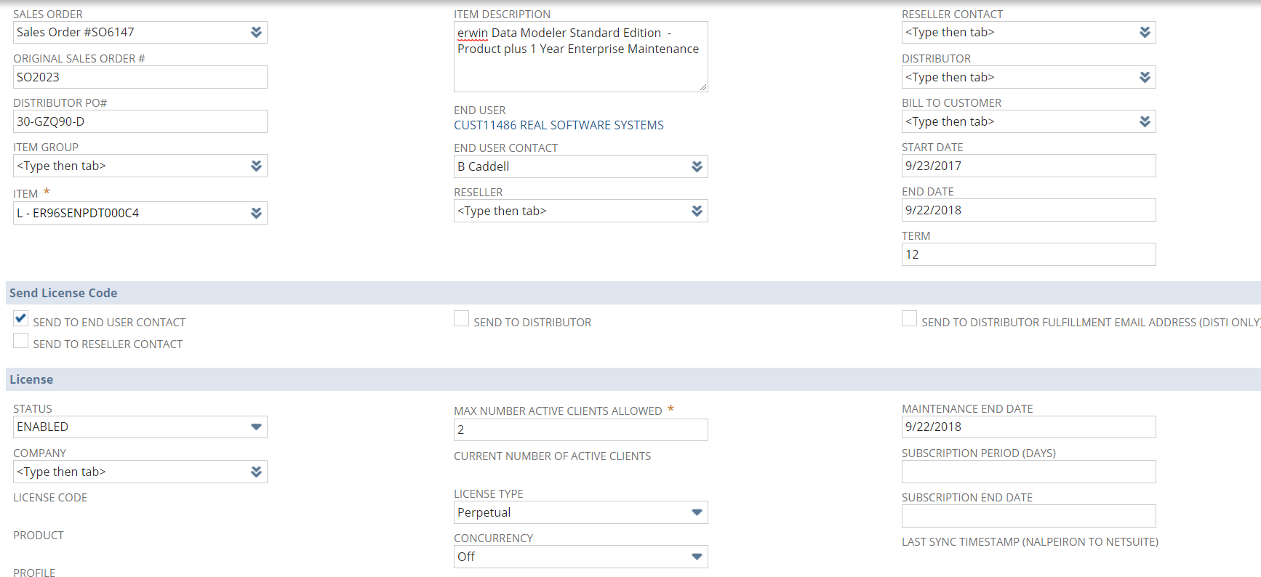Screen dimensions: 1261x577
Task: Click the Maintenance End Date field
Action: tap(1029, 427)
